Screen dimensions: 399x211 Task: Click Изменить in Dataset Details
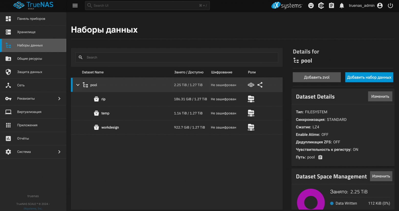click(x=380, y=97)
